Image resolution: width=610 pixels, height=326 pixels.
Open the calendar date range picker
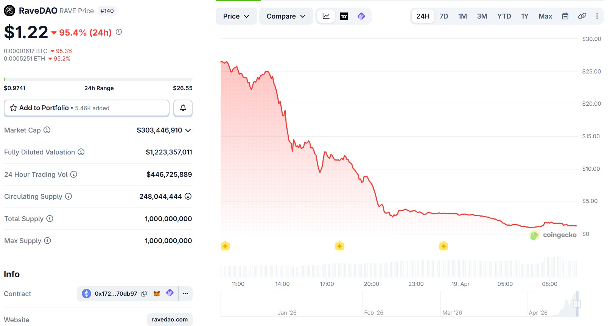pos(565,16)
